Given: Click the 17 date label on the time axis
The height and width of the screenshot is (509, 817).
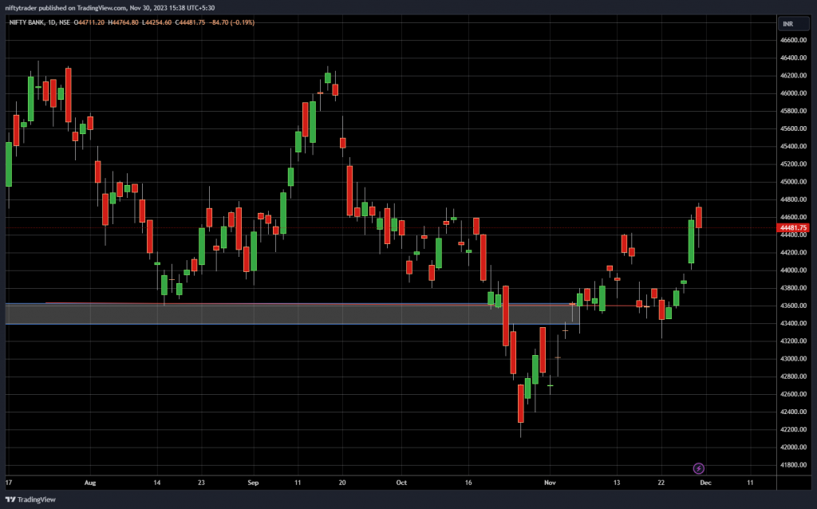Looking at the screenshot, I should (8, 483).
